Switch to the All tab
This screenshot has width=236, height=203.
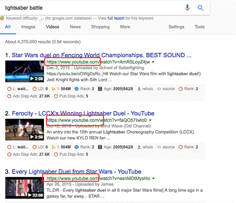click(x=8, y=27)
